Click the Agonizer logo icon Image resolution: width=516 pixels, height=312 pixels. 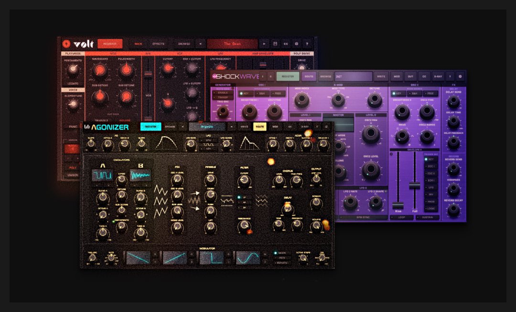(x=87, y=127)
